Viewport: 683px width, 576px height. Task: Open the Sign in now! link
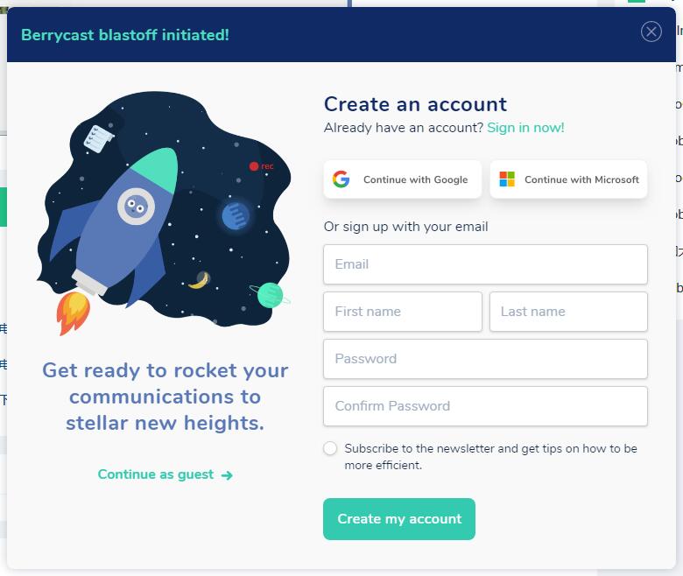coord(525,128)
